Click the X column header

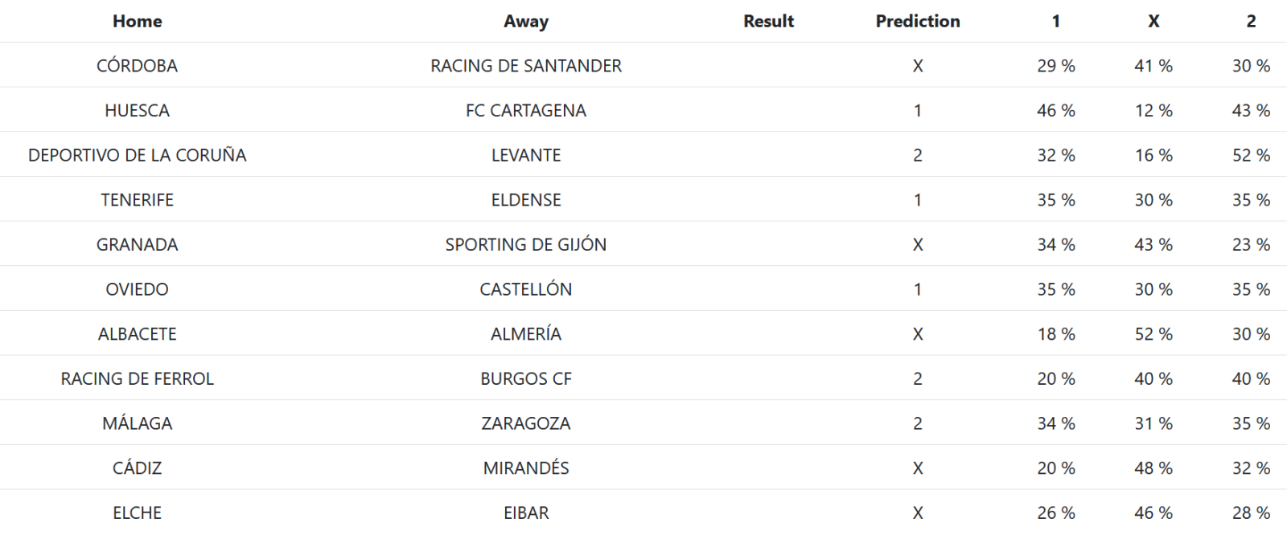tap(1153, 22)
